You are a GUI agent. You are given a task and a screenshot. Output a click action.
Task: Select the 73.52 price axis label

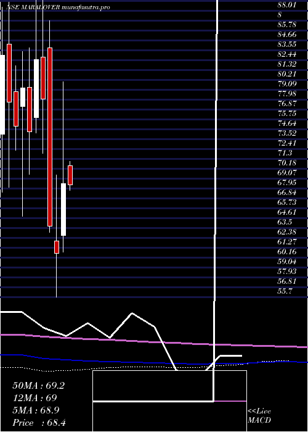(287, 133)
